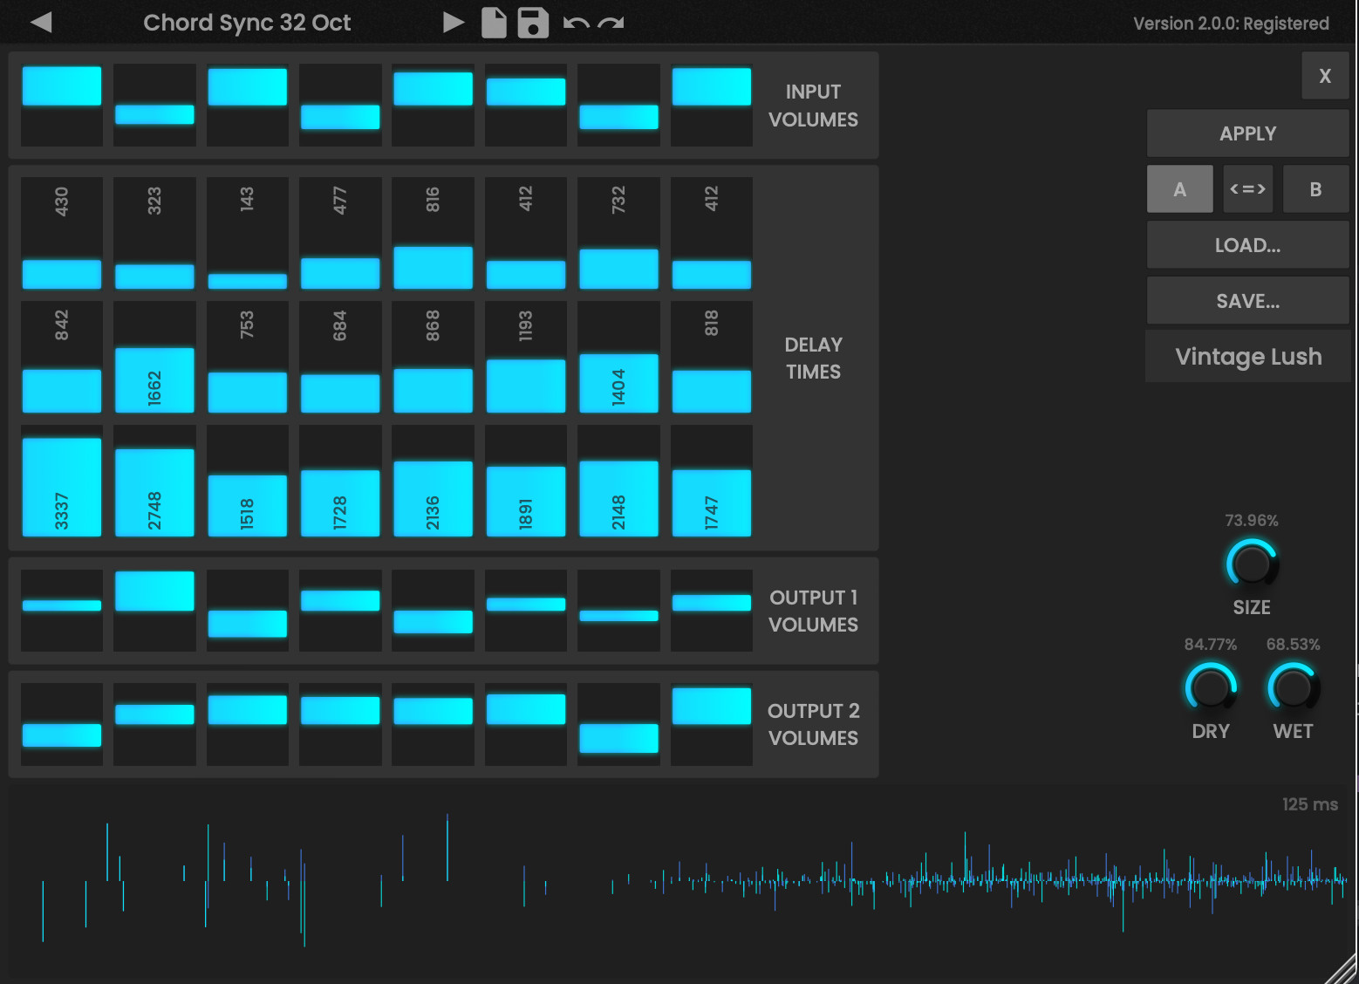Go to the previous preset arrow
The height and width of the screenshot is (984, 1359).
[41, 23]
